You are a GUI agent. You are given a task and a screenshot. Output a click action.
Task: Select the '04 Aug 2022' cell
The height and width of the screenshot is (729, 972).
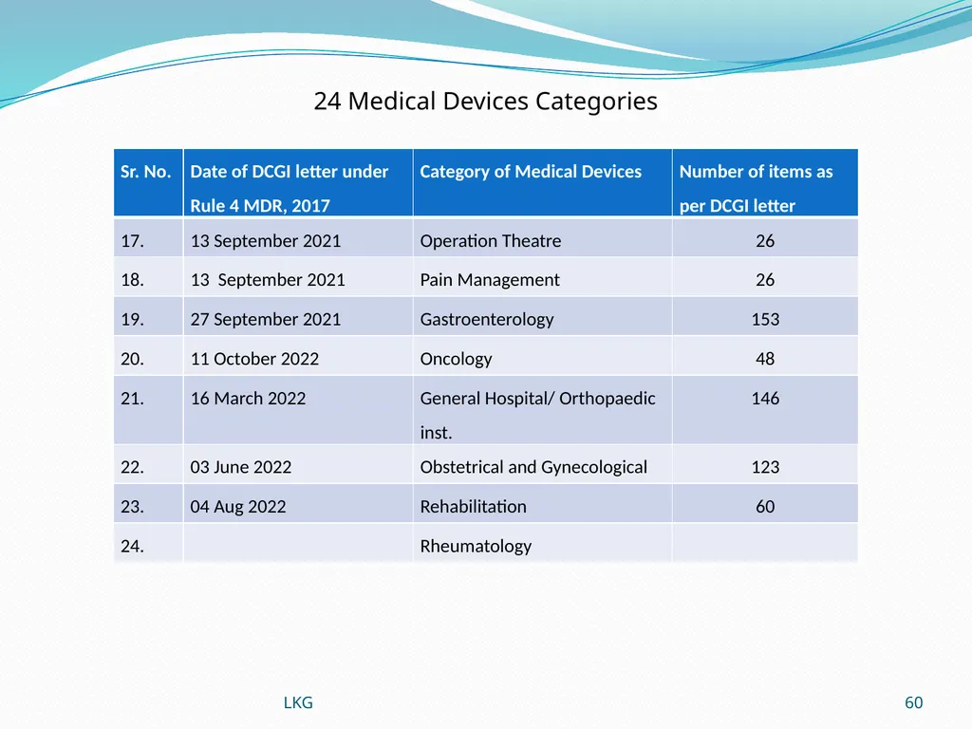tap(298, 504)
